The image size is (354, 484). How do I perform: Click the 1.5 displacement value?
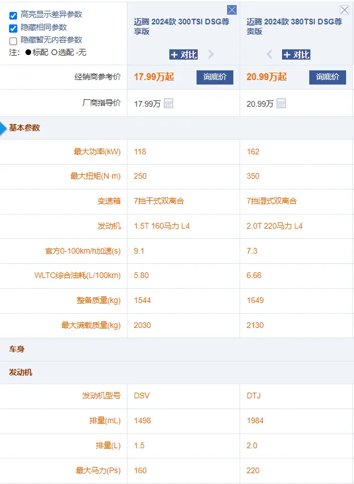coord(139,446)
